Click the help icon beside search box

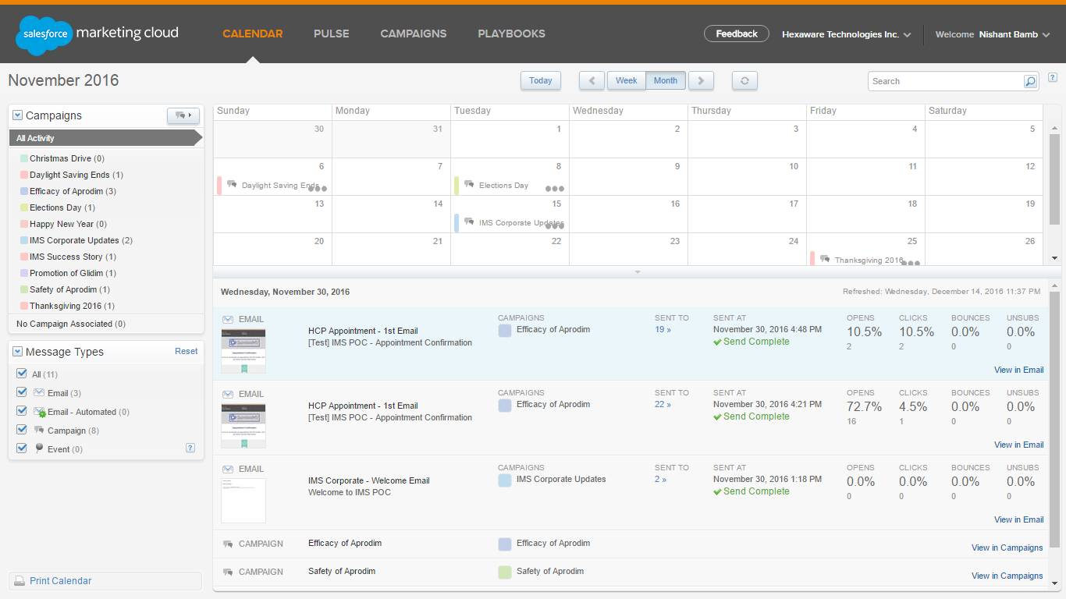[1053, 77]
